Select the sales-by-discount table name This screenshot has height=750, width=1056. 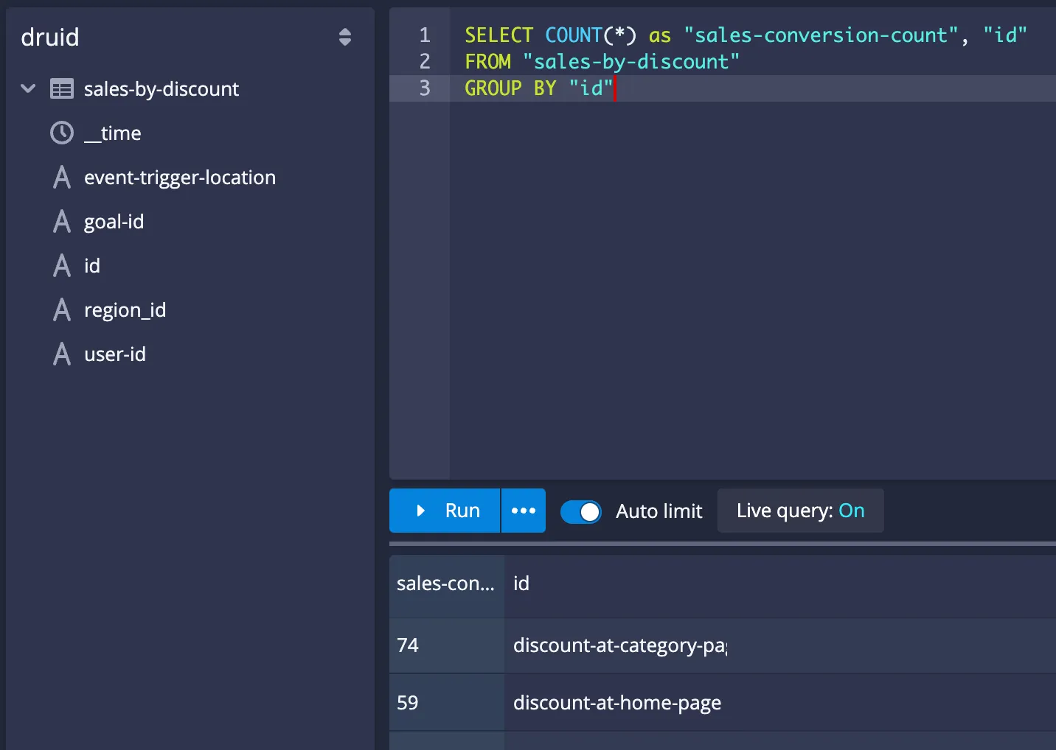coord(161,89)
